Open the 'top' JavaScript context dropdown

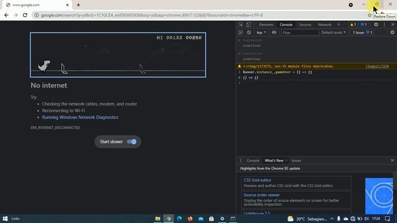click(x=261, y=32)
